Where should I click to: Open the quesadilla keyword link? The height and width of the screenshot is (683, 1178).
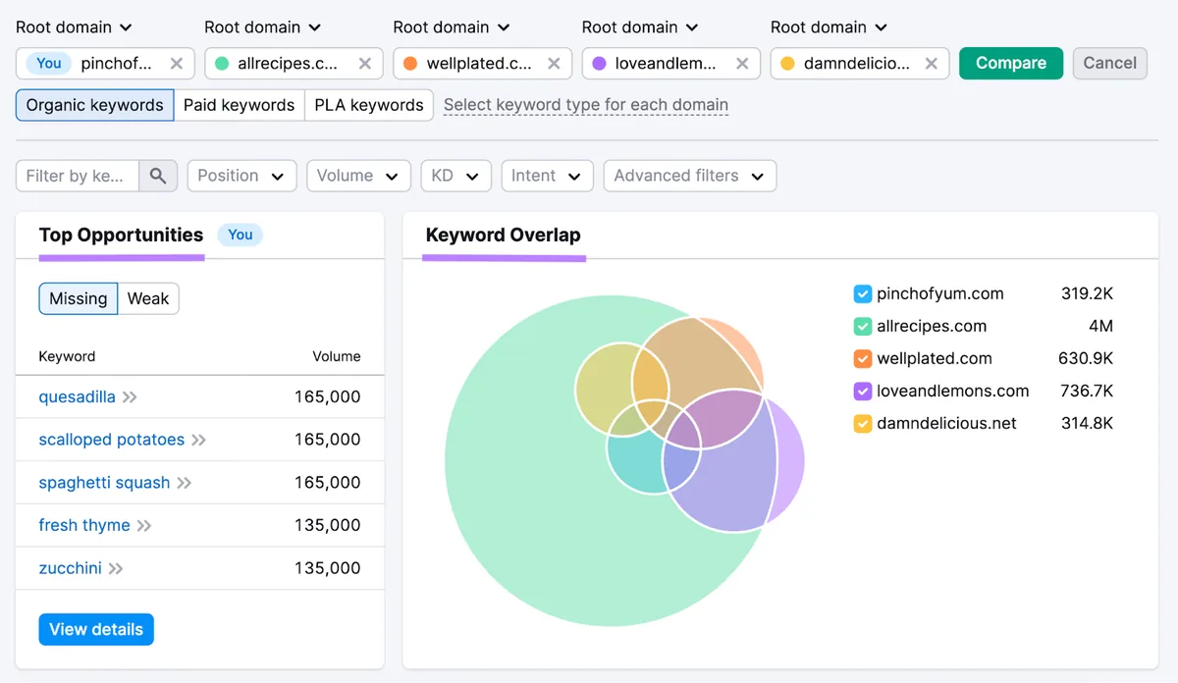78,397
